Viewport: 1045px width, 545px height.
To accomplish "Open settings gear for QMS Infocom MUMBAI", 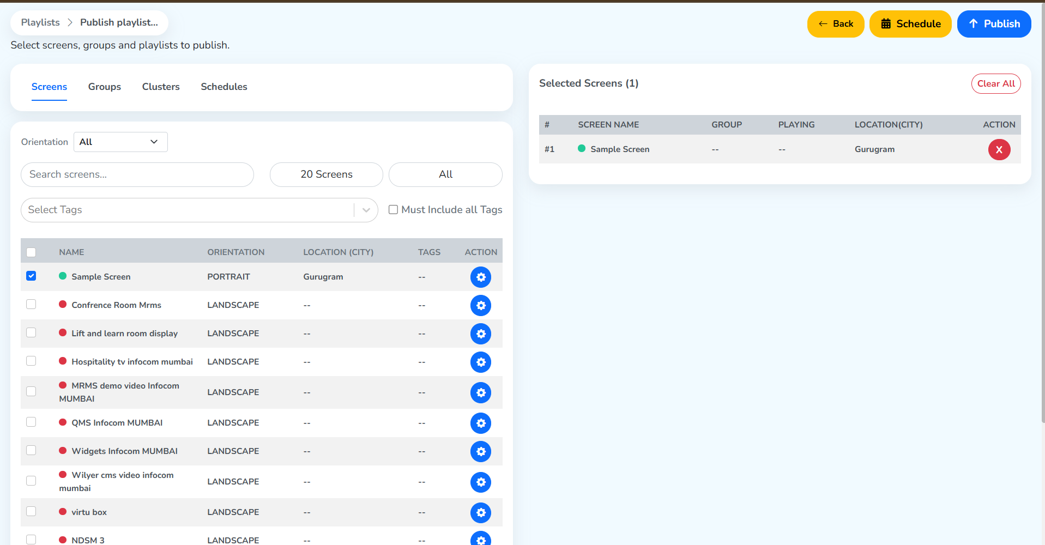I will point(481,423).
